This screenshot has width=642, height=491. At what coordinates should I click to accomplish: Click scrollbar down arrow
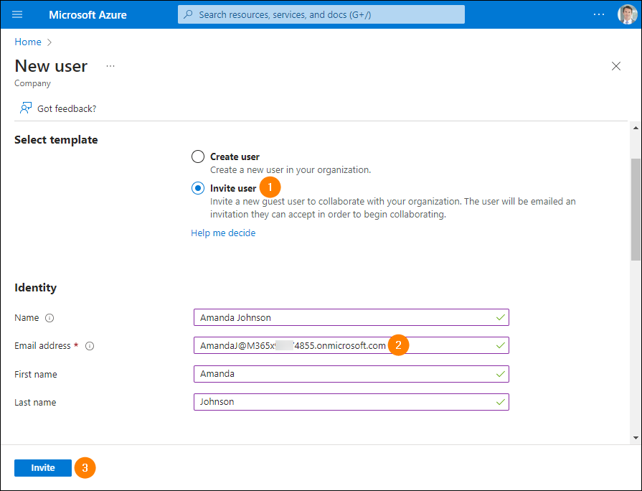(636, 438)
